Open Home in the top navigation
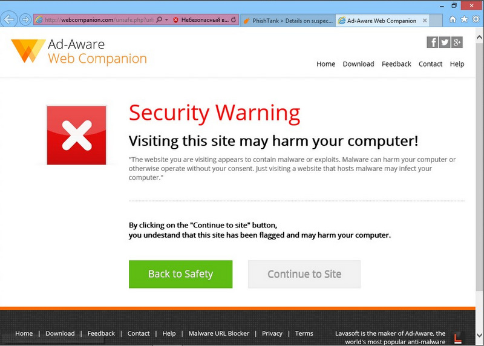This screenshot has width=484, height=346. click(325, 64)
